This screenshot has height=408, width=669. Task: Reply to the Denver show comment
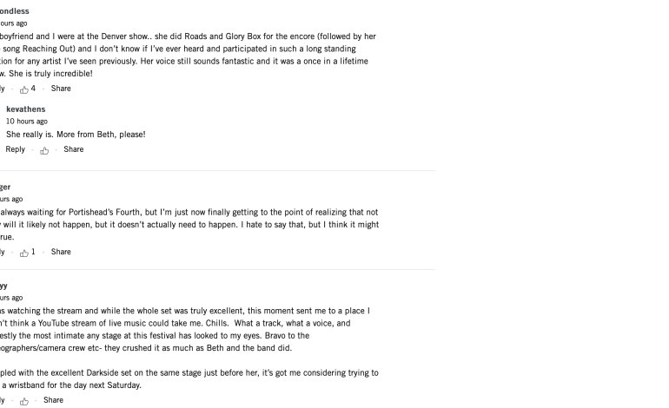click(3, 89)
